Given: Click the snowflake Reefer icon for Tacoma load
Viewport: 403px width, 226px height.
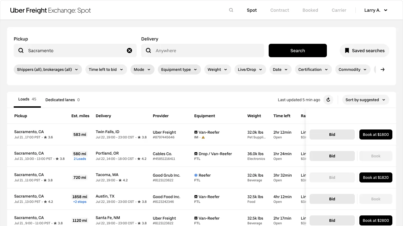Looking at the screenshot, I should tap(196, 175).
